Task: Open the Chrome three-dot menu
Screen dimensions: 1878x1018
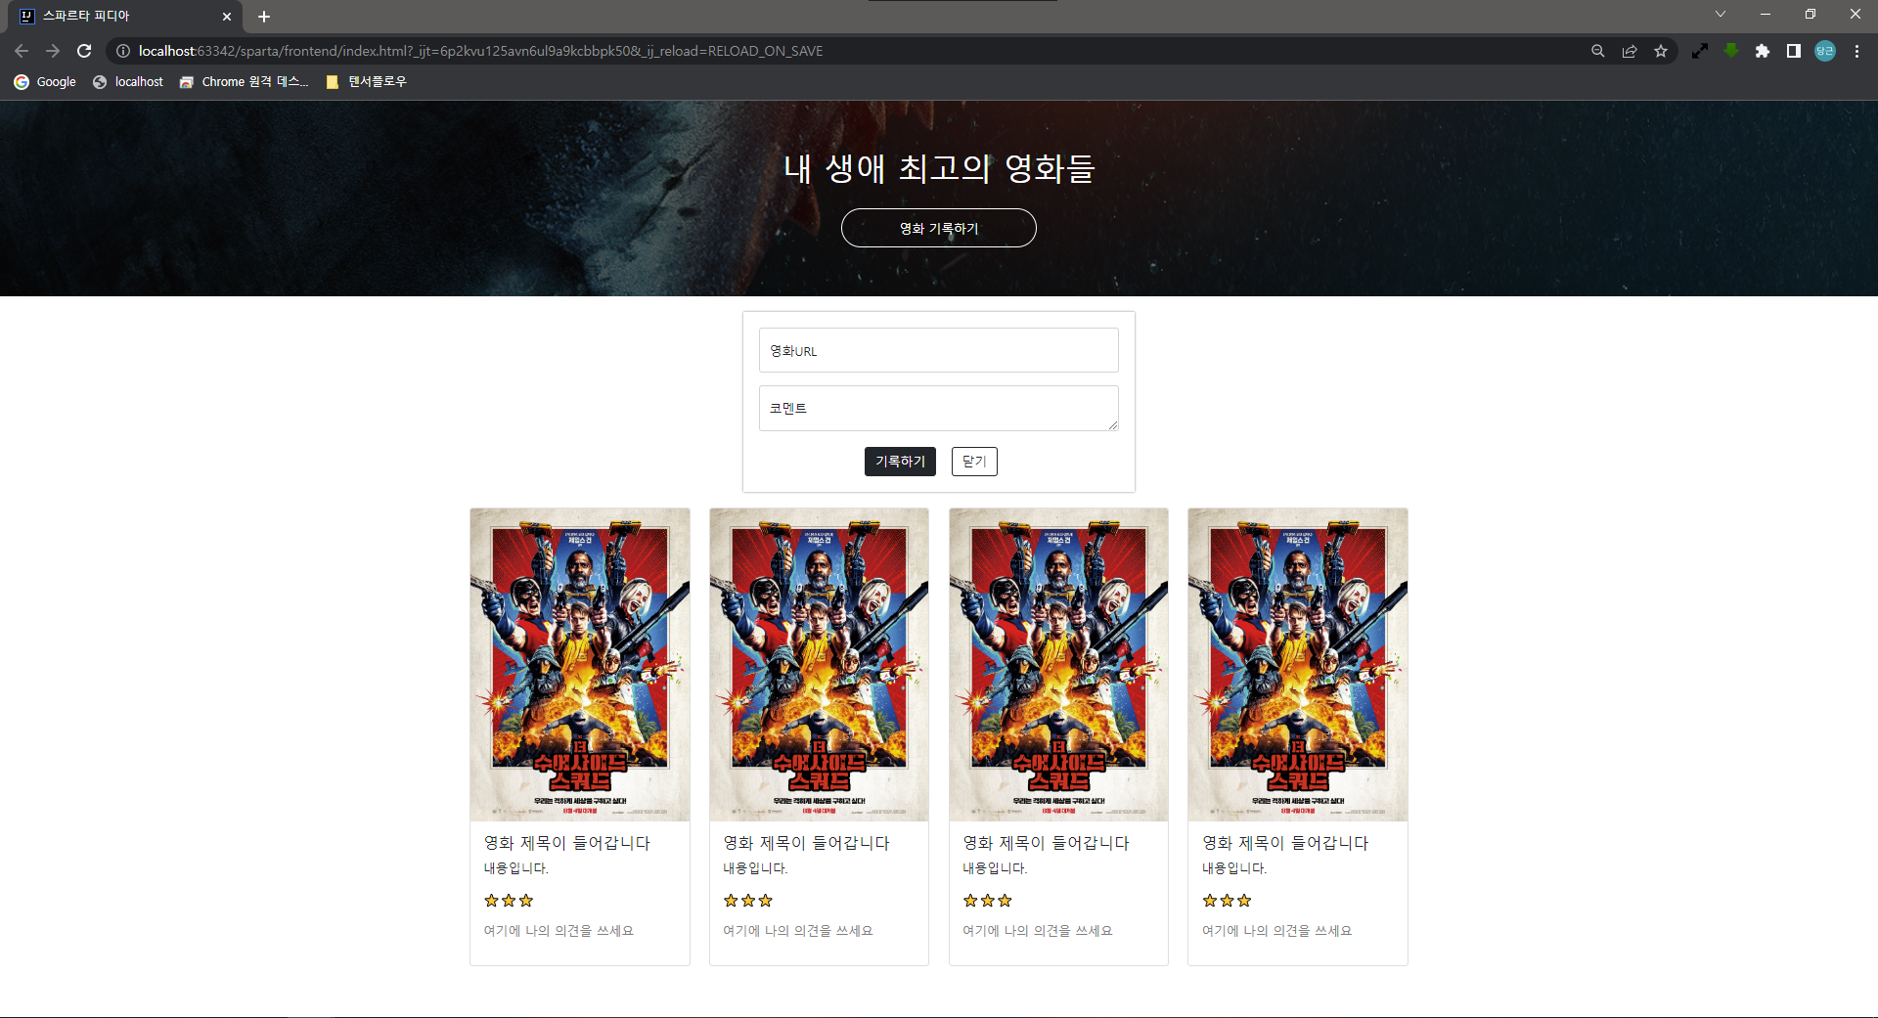Action: 1856,51
